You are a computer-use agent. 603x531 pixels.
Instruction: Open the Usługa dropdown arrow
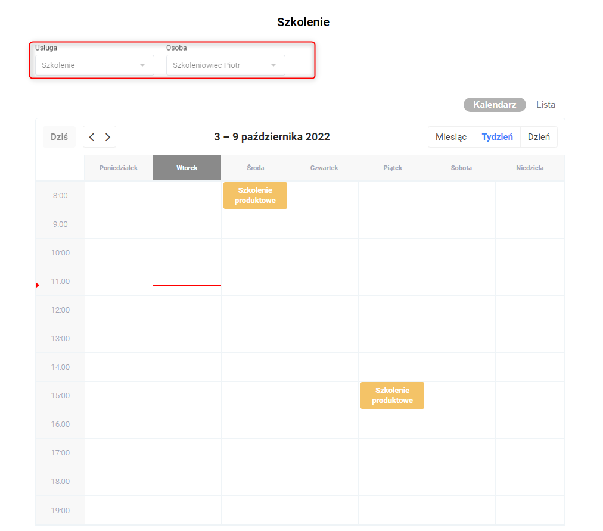point(142,65)
